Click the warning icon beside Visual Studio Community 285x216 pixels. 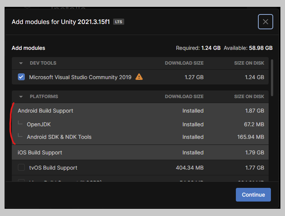139,77
